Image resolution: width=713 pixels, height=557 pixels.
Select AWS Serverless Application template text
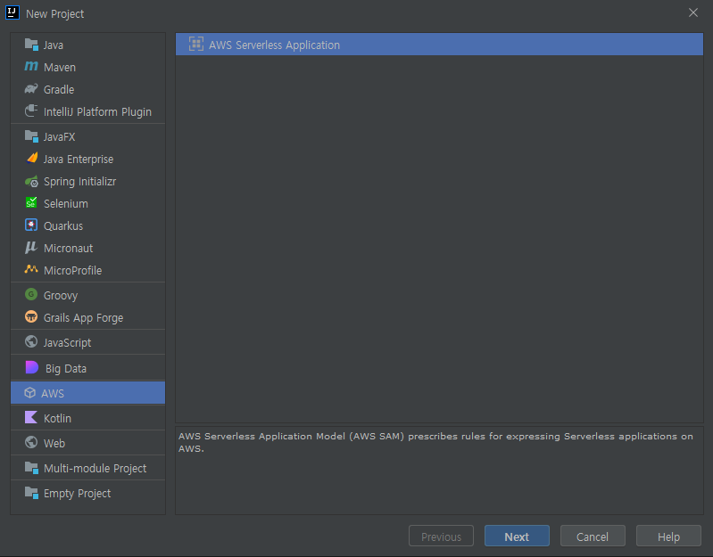click(x=274, y=45)
